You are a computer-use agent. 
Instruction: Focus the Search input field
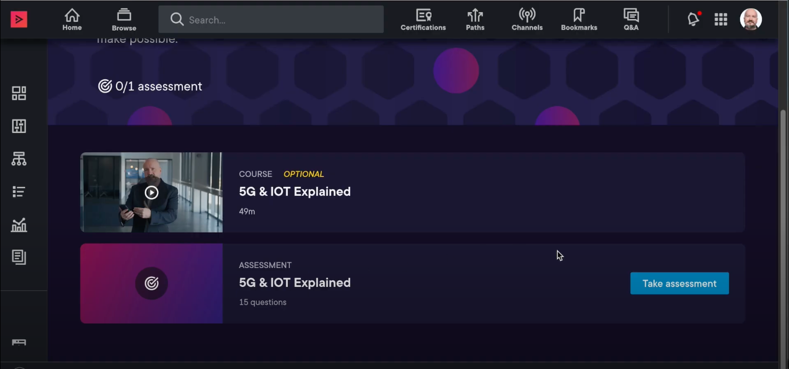(x=271, y=19)
